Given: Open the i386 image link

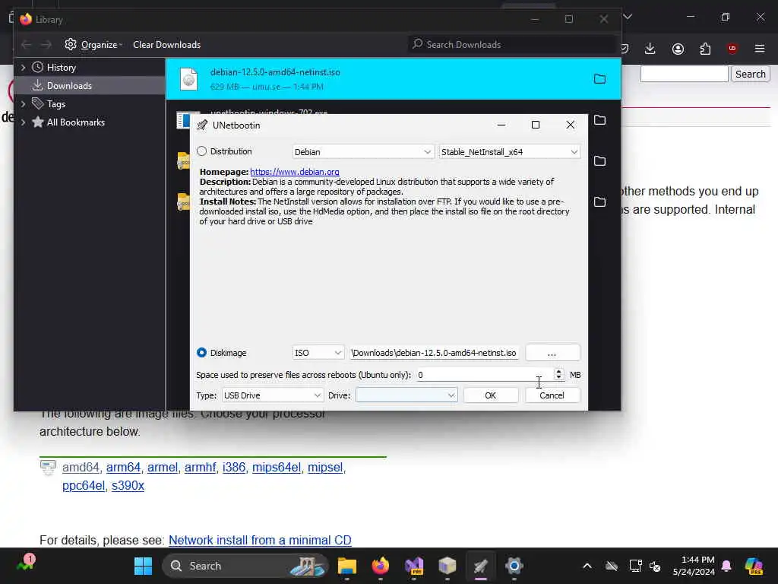Looking at the screenshot, I should point(234,468).
